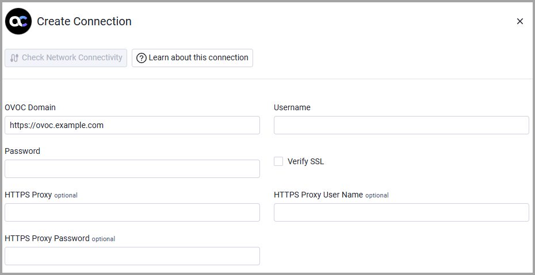Screen dimensions: 535x275
Task: Click the network connectivity arrows icon
Action: (x=14, y=58)
